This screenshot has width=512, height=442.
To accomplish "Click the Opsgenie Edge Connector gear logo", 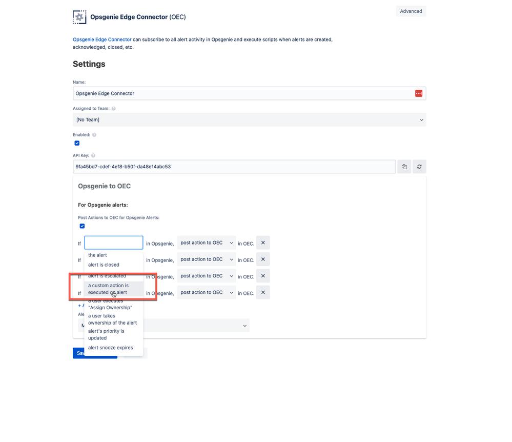I will (79, 17).
